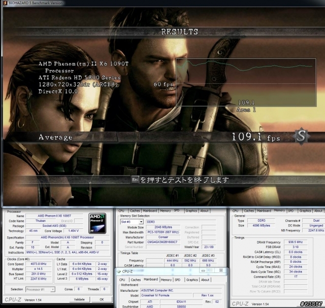This screenshot has width=325, height=308.
Task: Click the Bus Speed value 281.0 MHz
Action: tap(39, 274)
